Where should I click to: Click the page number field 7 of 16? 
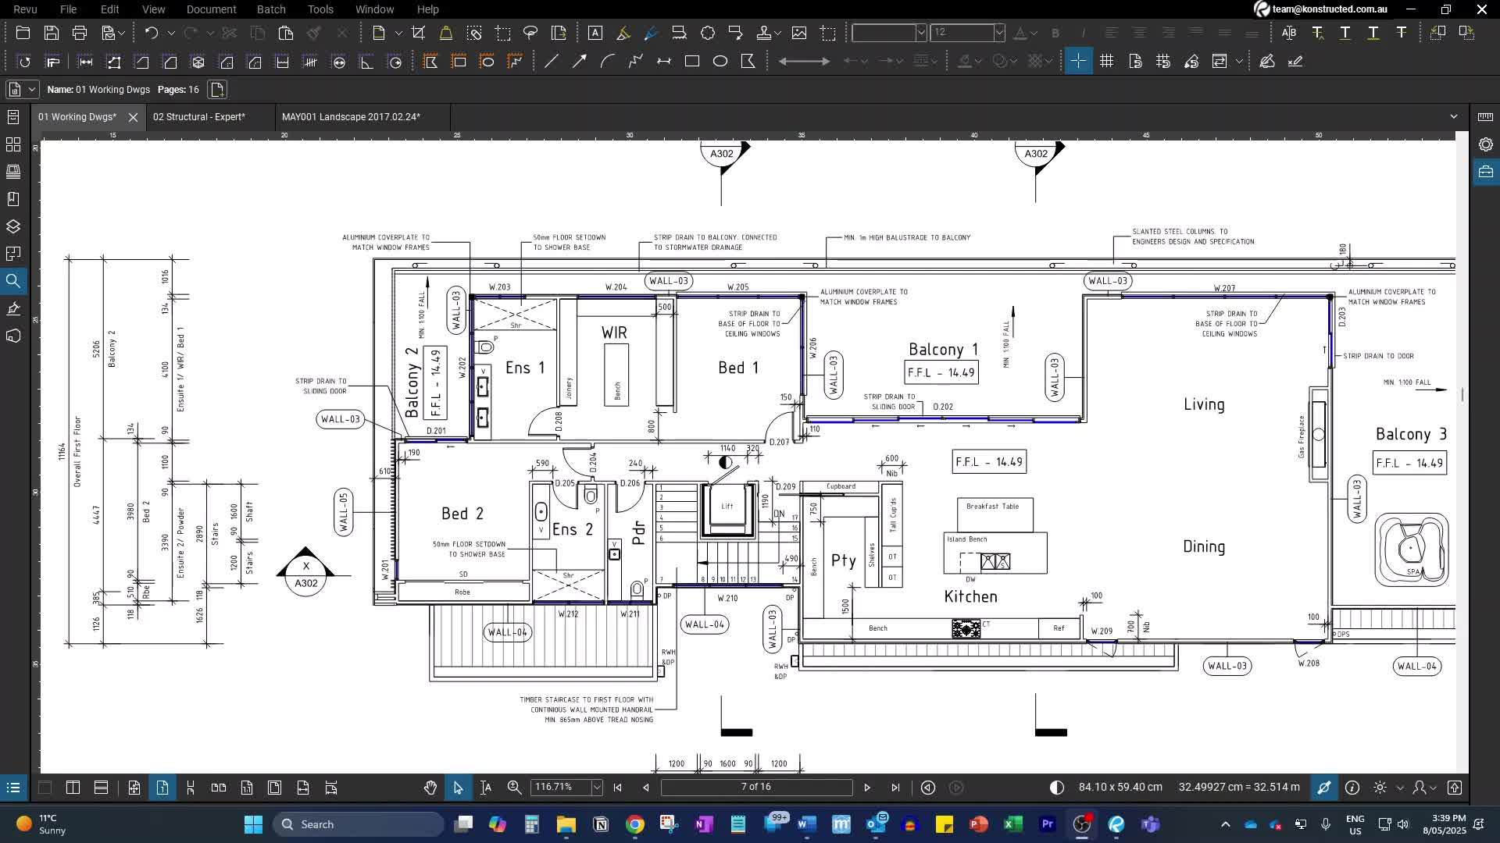pos(756,787)
